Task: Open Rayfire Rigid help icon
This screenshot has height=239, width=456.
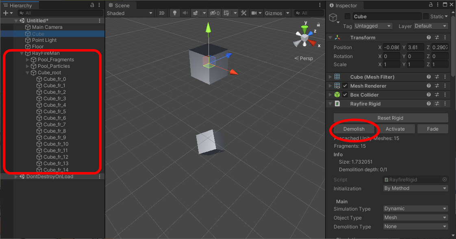Action: 429,103
